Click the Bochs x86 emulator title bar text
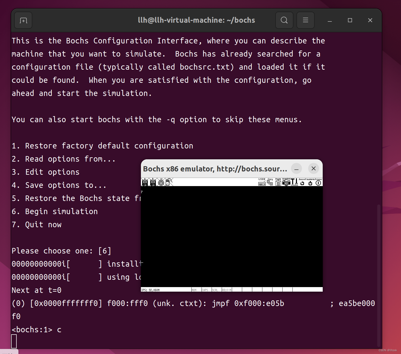This screenshot has height=354, width=401. (x=215, y=169)
